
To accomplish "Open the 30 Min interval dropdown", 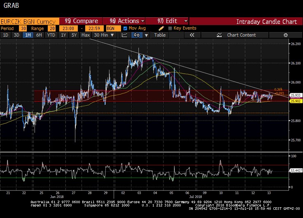I will pyautogui.click(x=103, y=35).
